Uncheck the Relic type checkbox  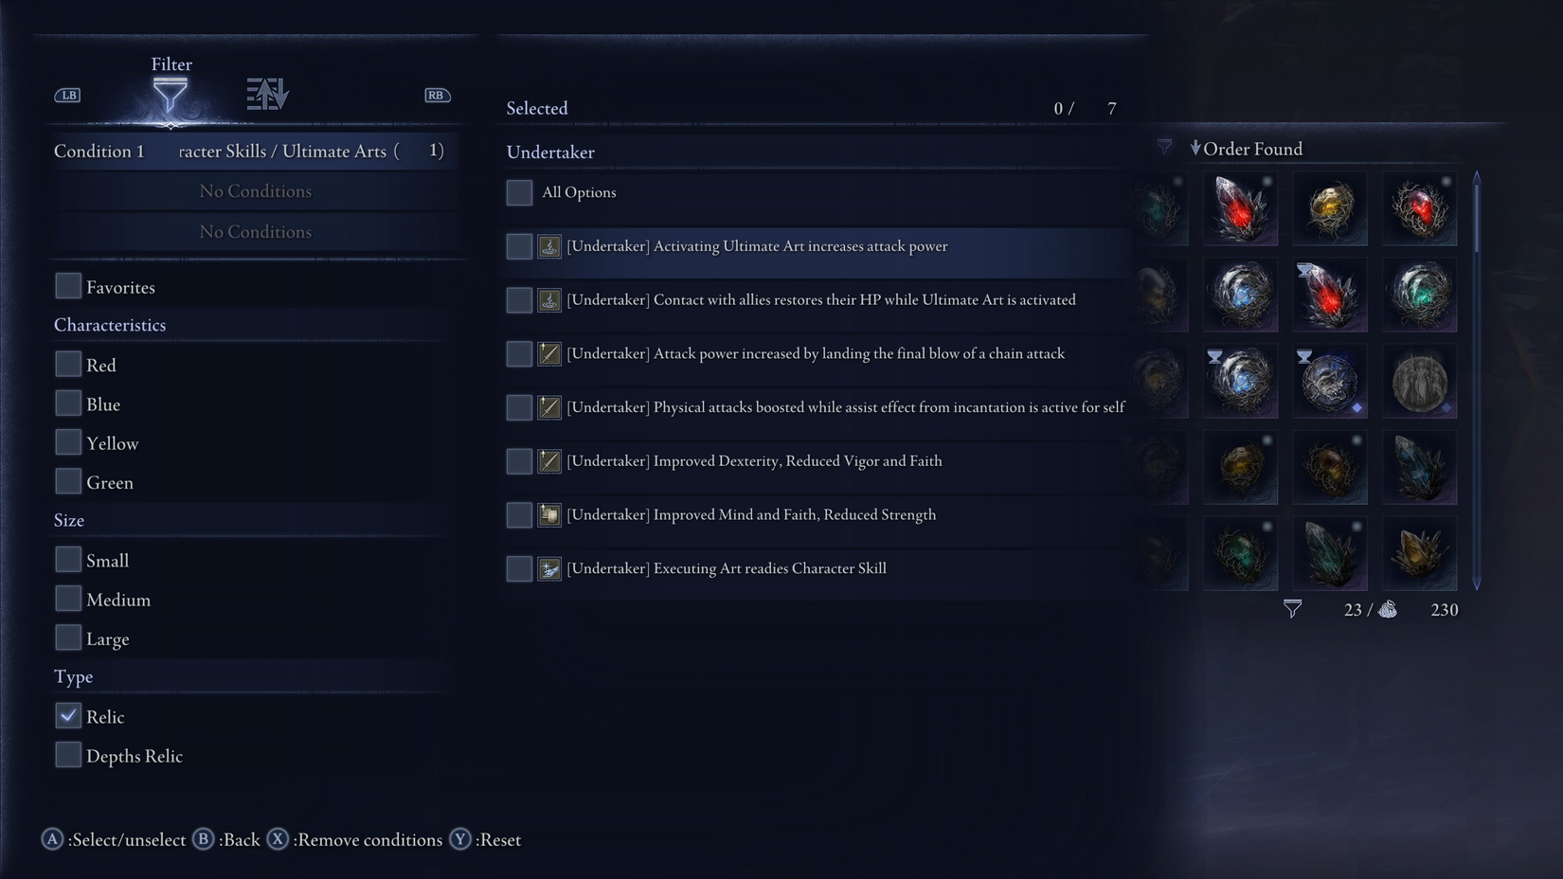click(x=68, y=716)
